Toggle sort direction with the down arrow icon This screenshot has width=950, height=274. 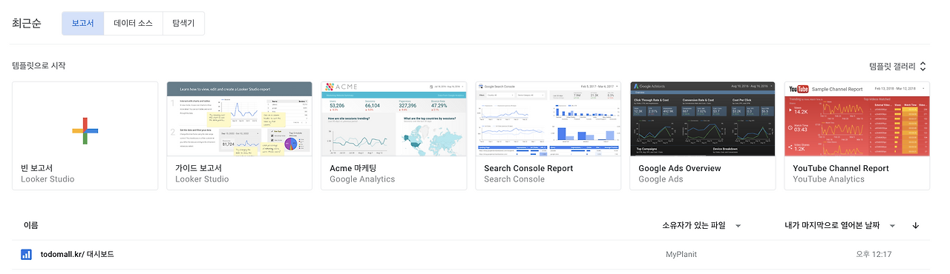pyautogui.click(x=915, y=225)
